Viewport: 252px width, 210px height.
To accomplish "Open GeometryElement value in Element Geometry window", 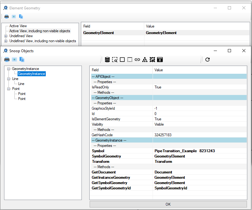I will (161, 33).
